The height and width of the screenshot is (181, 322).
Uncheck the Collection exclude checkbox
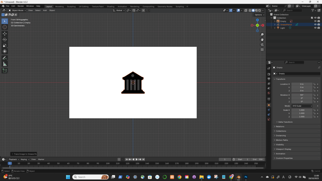coord(312,18)
